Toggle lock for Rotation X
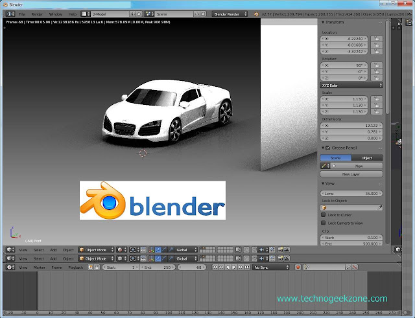 (x=377, y=65)
